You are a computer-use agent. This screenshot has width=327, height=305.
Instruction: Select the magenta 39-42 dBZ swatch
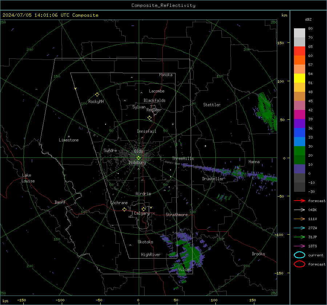click(299, 115)
